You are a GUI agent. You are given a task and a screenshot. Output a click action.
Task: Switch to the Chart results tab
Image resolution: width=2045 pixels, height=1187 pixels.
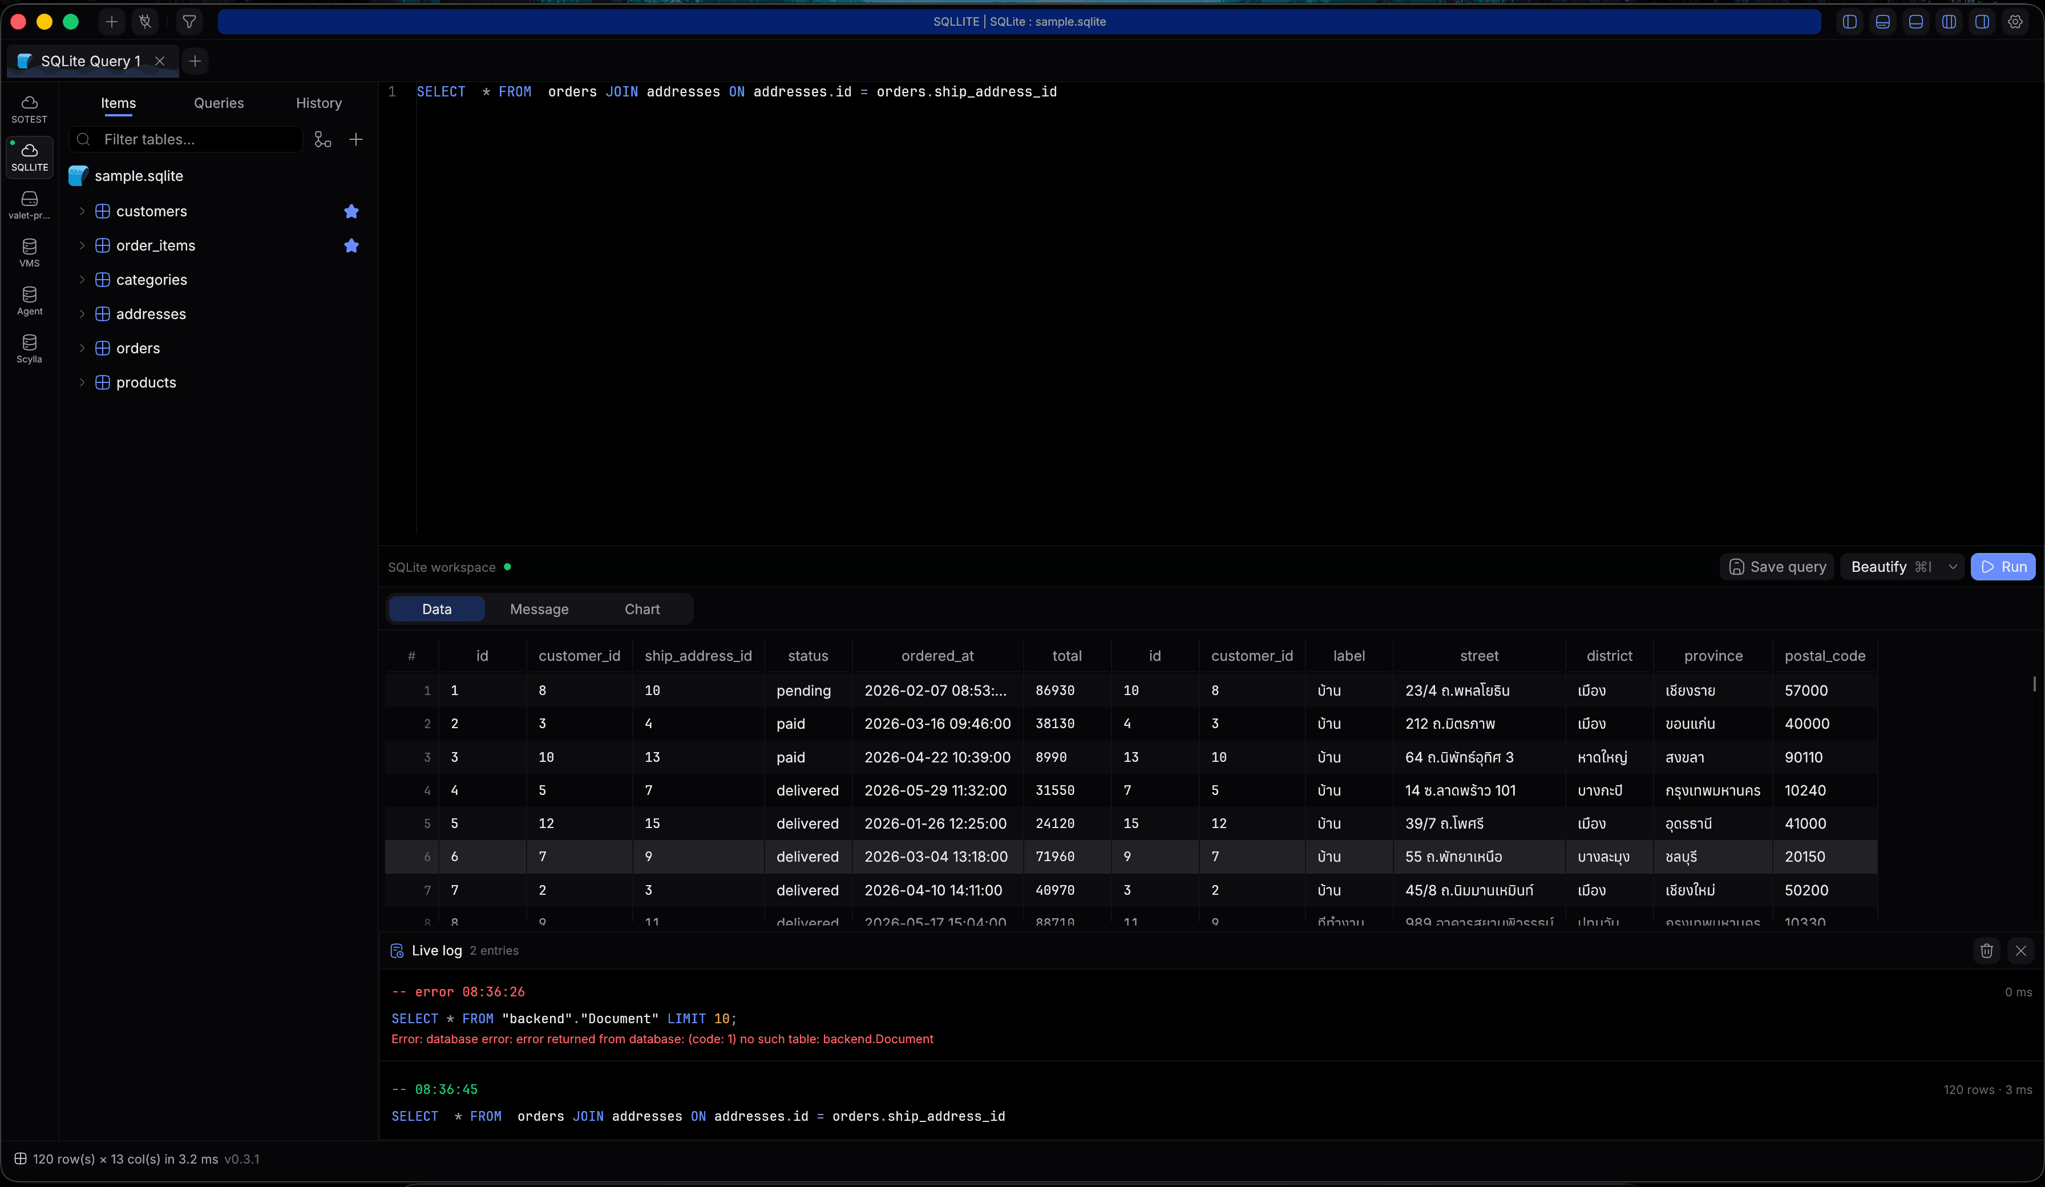click(642, 609)
